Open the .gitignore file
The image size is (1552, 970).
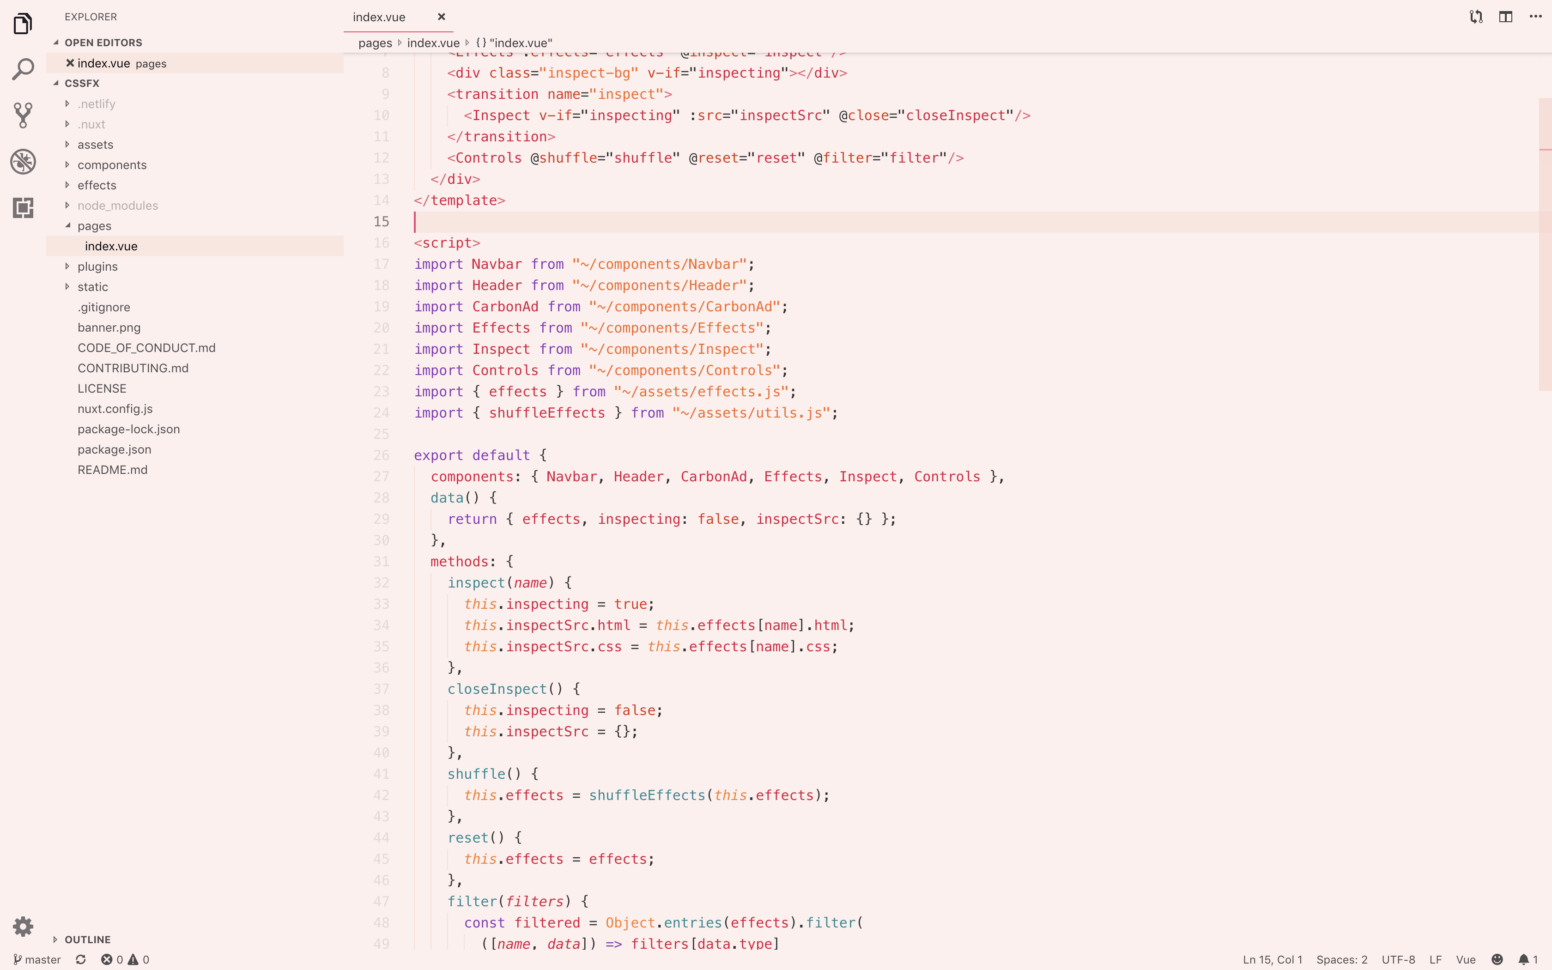(x=195, y=307)
